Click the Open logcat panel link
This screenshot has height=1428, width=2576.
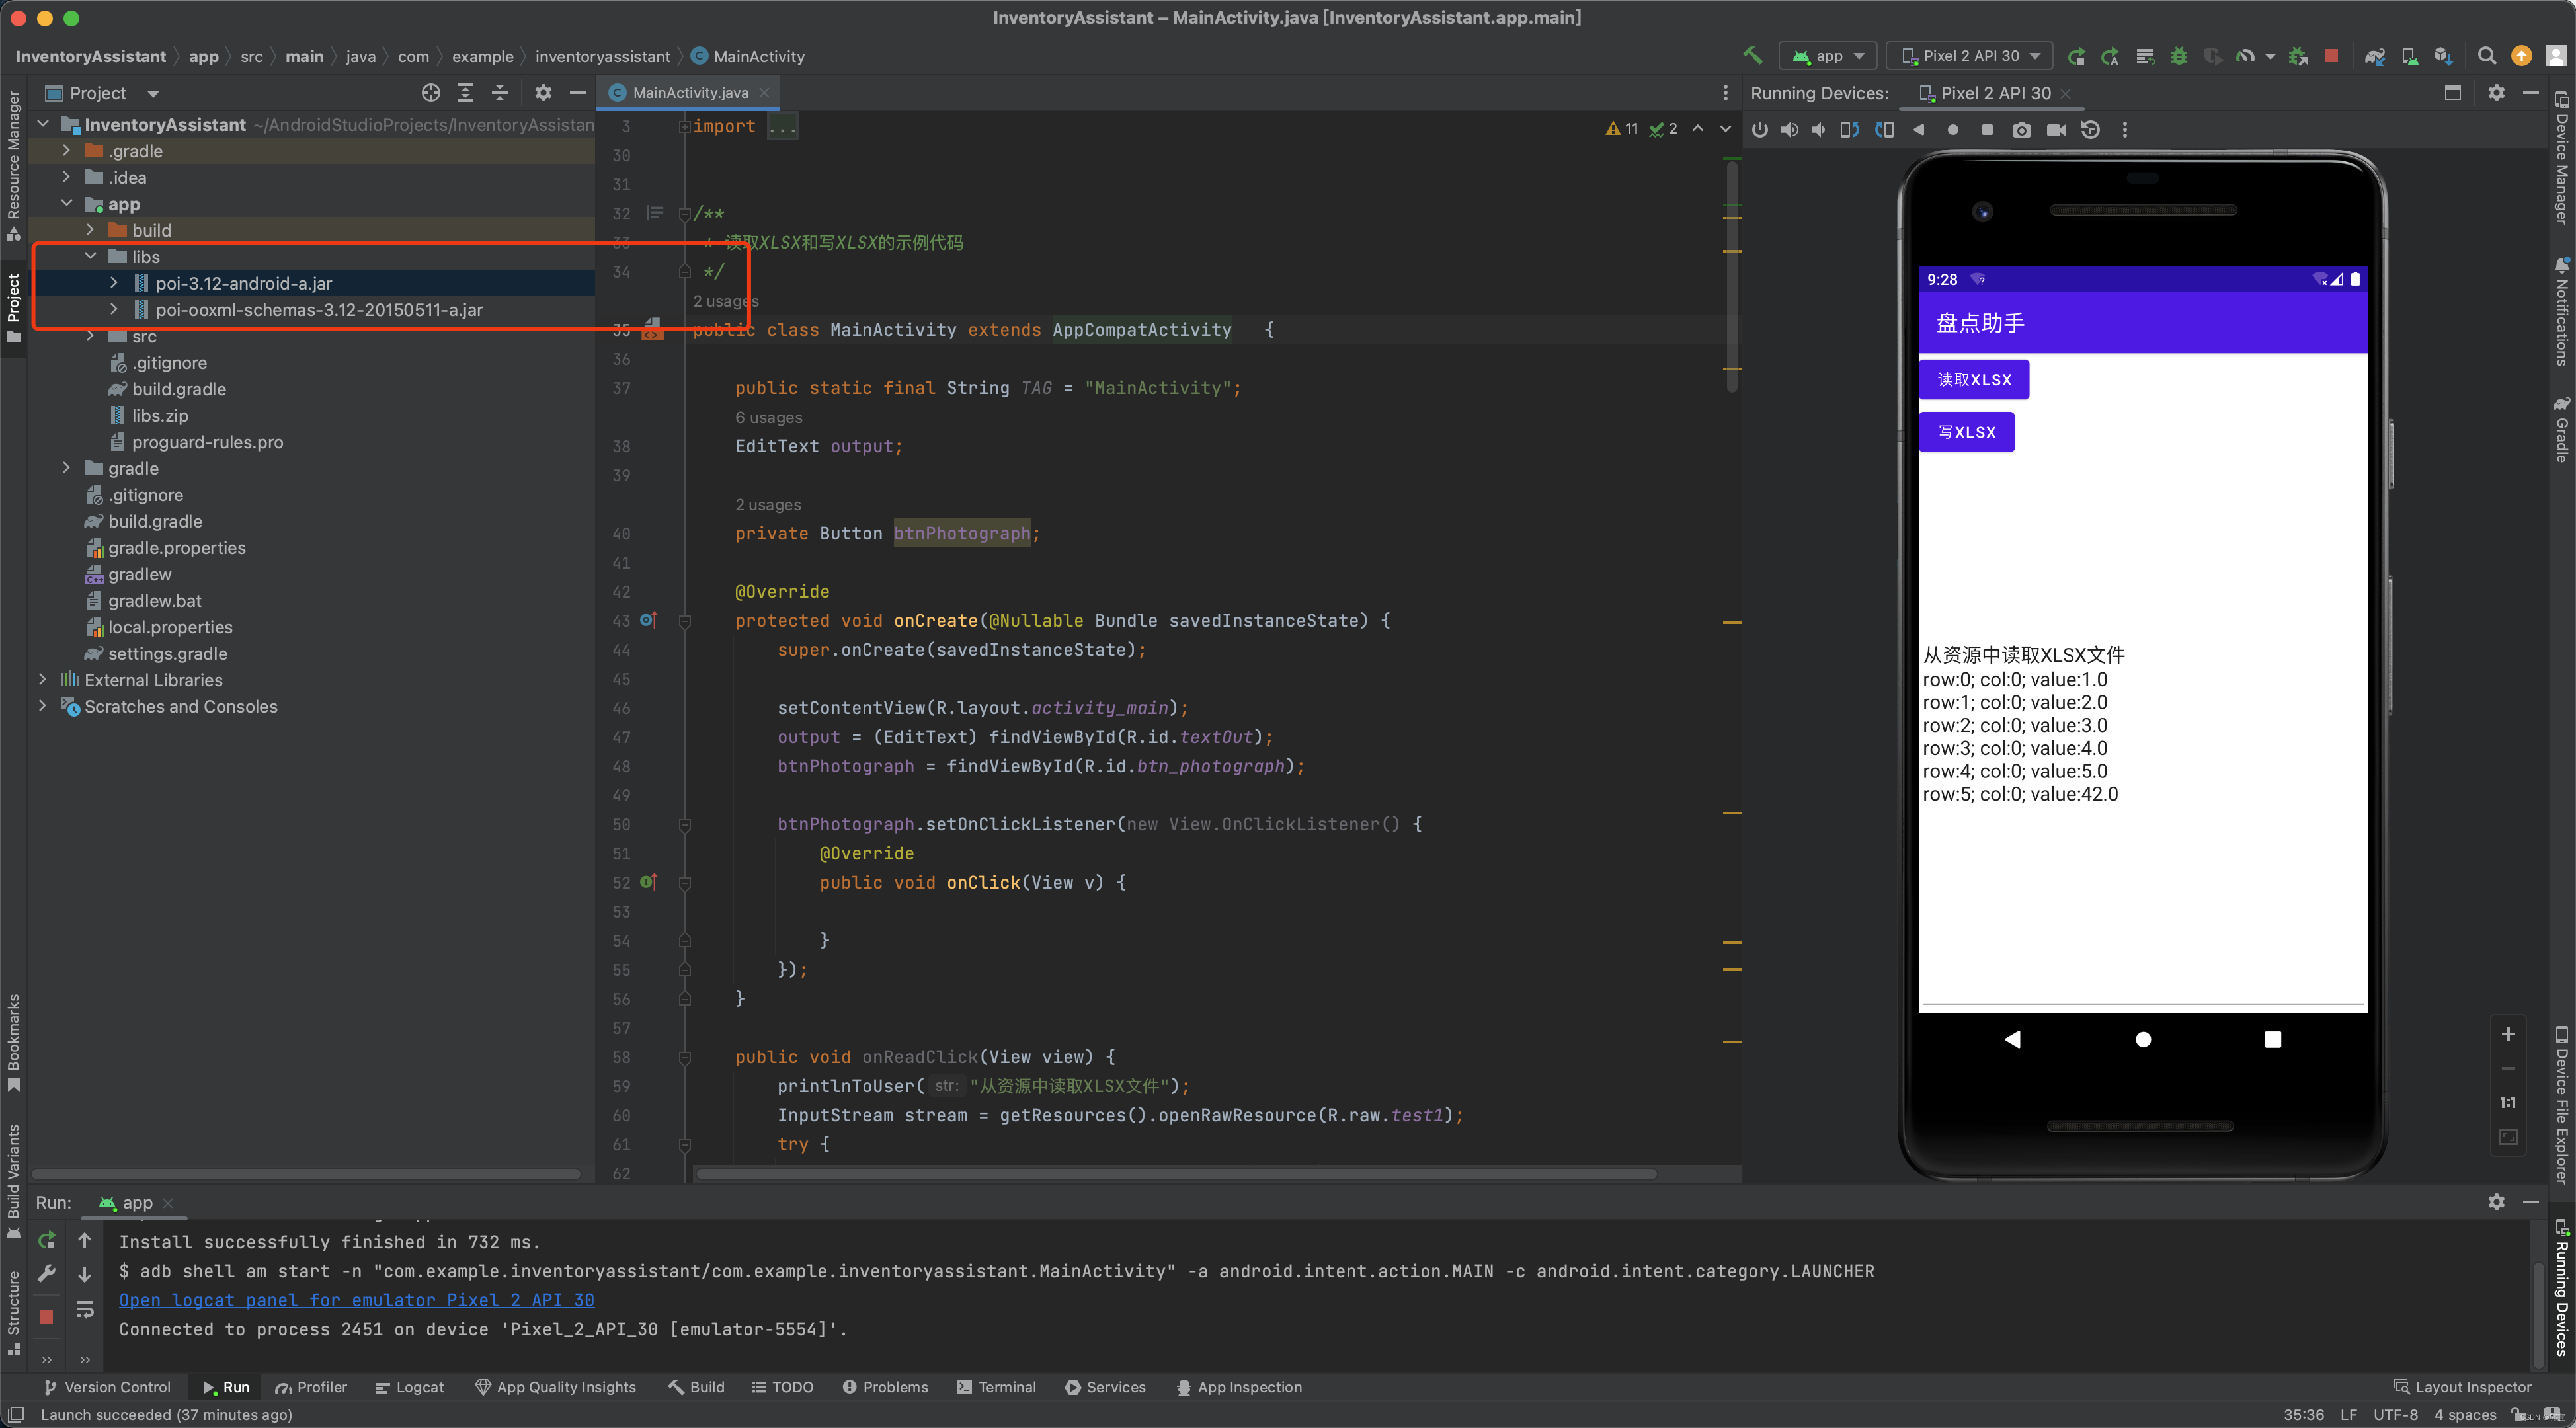pos(356,1300)
